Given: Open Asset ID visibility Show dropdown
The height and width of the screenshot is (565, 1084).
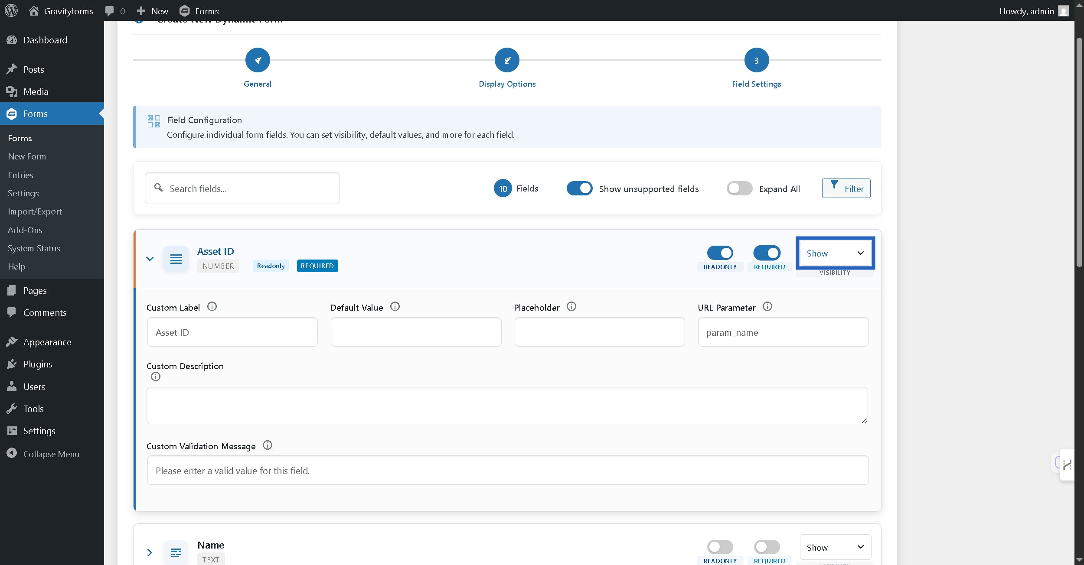Looking at the screenshot, I should pyautogui.click(x=835, y=253).
